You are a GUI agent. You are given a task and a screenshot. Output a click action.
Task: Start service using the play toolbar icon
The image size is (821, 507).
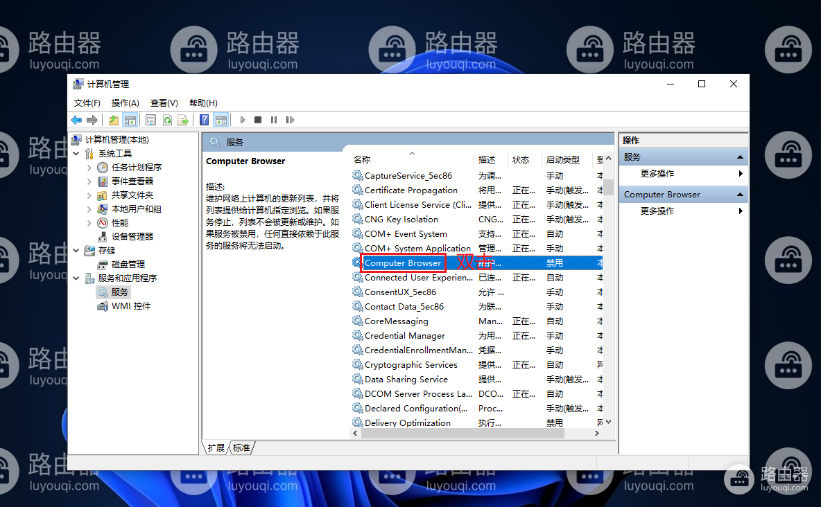point(243,120)
